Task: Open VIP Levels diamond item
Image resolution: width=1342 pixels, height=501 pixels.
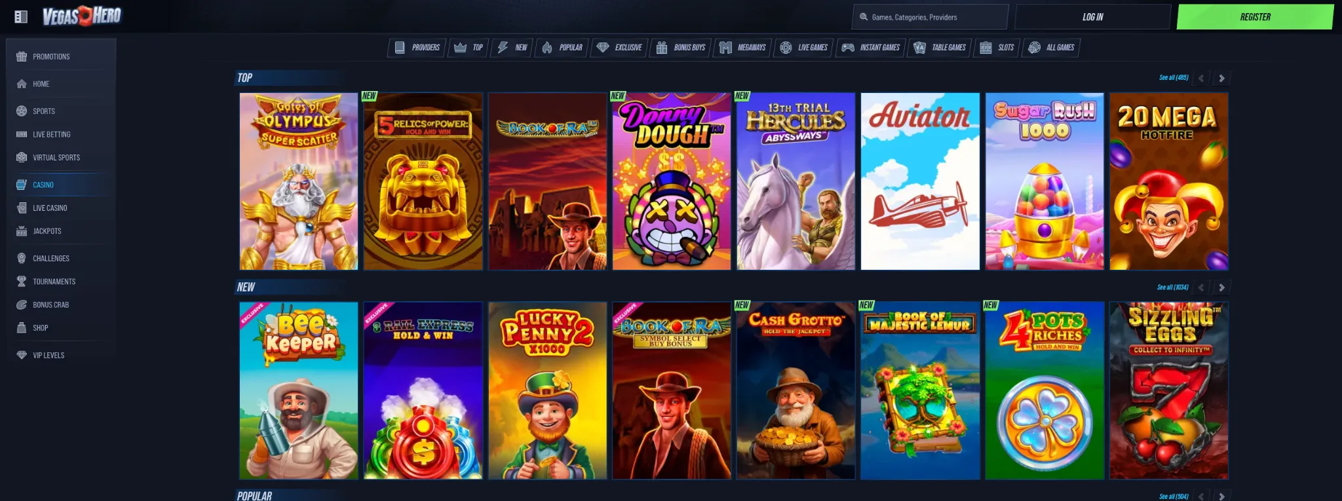Action: point(61,355)
